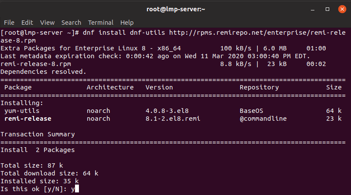Click the 'BaseOS' repository entry
This screenshot has height=195, width=351.
(252, 111)
